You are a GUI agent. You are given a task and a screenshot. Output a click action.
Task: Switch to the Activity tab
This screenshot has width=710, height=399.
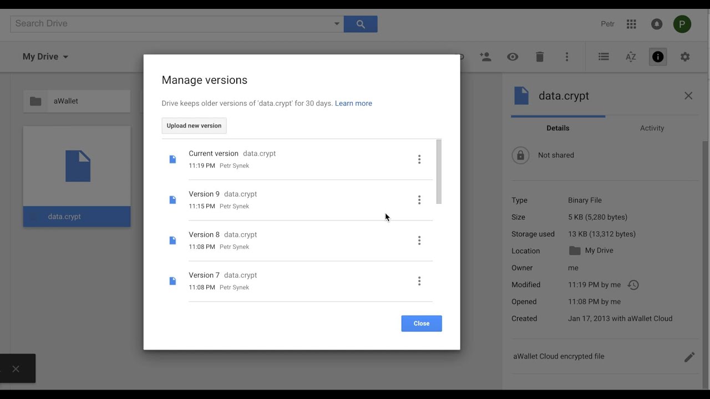(x=652, y=128)
